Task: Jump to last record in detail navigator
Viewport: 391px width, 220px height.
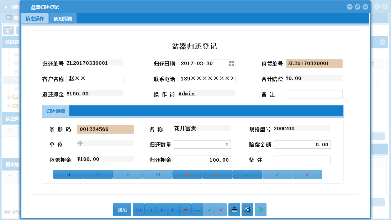Action: tap(157, 174)
